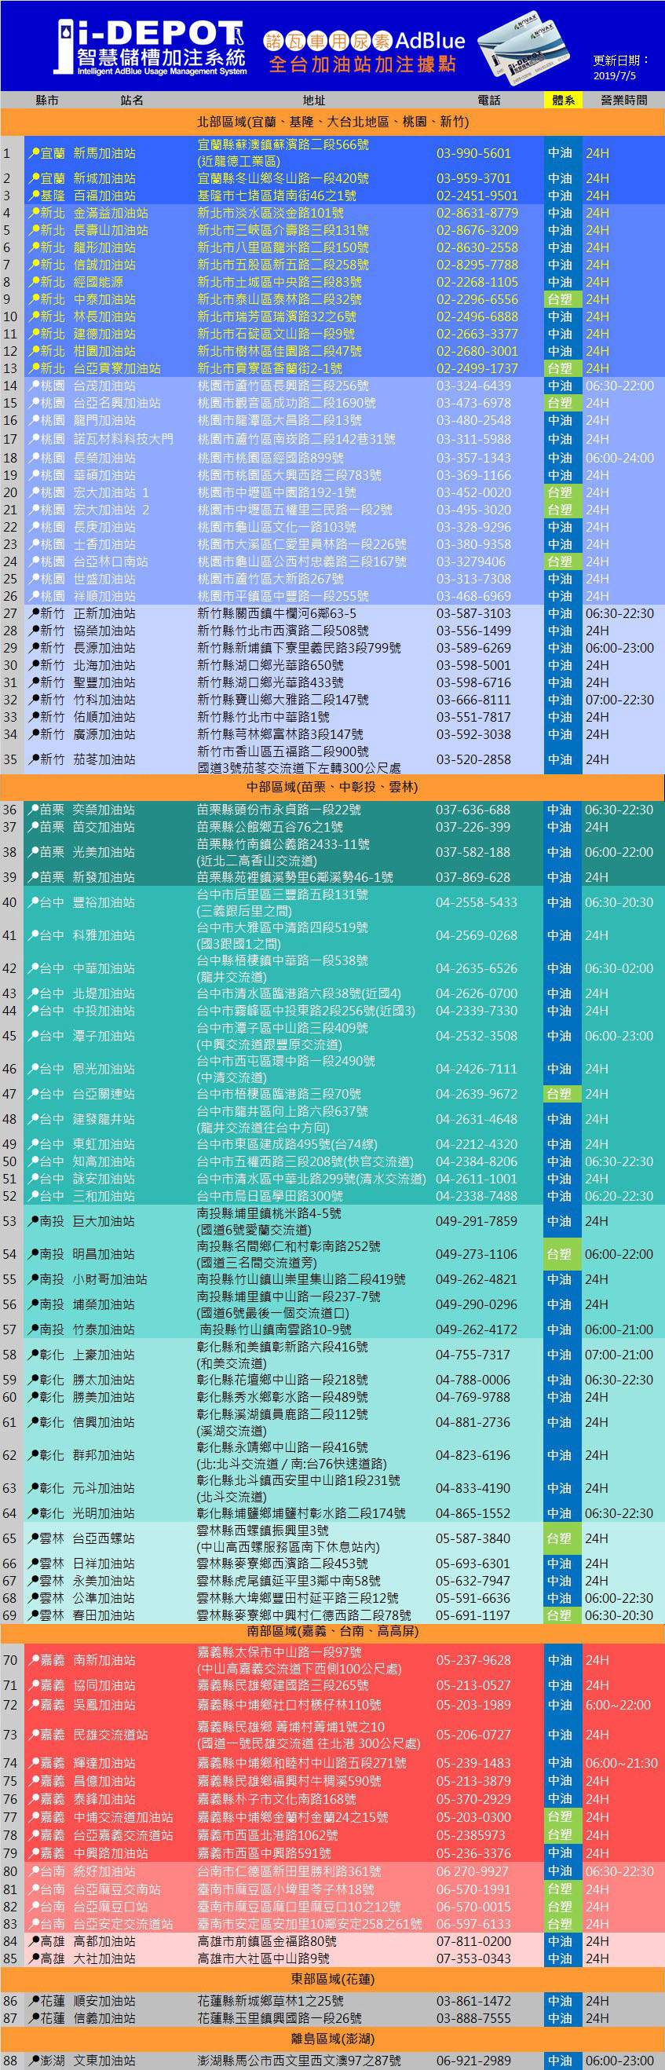The height and width of the screenshot is (2070, 665).
Task: Select the 中部區域 section header bar
Action: pyautogui.click(x=333, y=787)
